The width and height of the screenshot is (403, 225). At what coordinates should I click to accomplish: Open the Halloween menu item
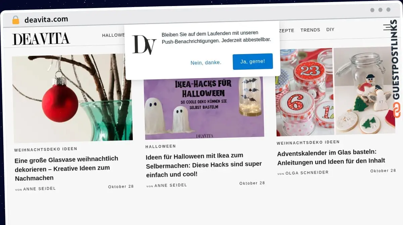[113, 35]
